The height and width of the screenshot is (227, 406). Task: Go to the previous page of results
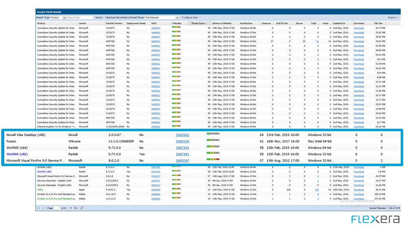tap(43, 208)
